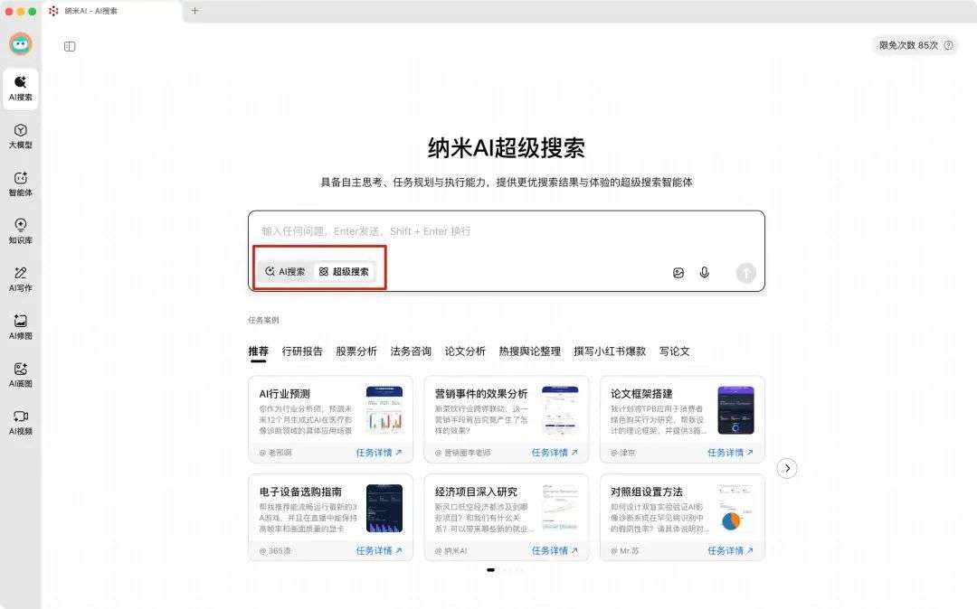Image resolution: width=977 pixels, height=609 pixels.
Task: Select the 法务咨询 tab
Action: point(411,351)
